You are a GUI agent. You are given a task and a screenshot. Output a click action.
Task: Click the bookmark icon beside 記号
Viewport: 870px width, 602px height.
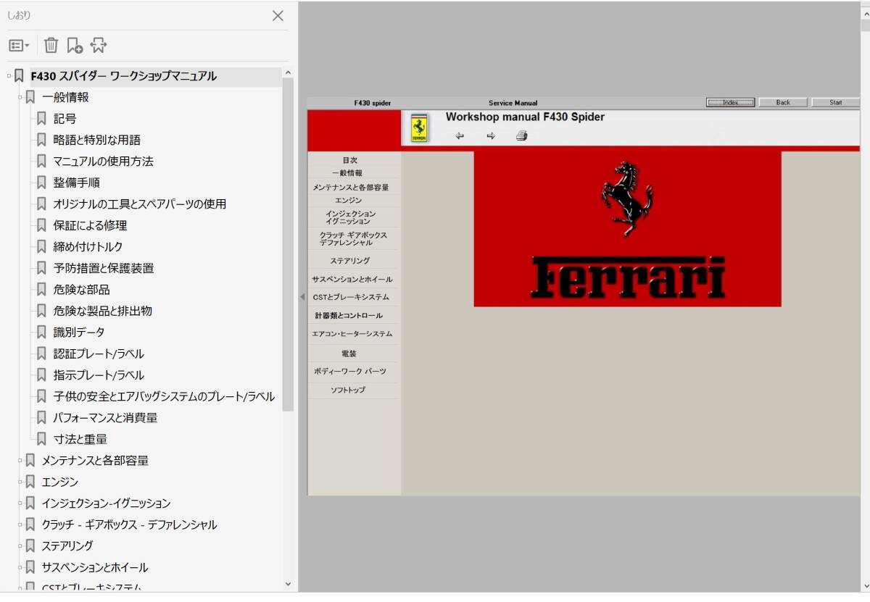point(42,119)
